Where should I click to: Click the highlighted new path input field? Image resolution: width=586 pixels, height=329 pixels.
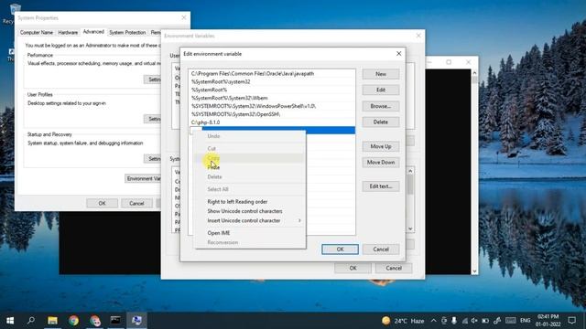click(x=272, y=130)
